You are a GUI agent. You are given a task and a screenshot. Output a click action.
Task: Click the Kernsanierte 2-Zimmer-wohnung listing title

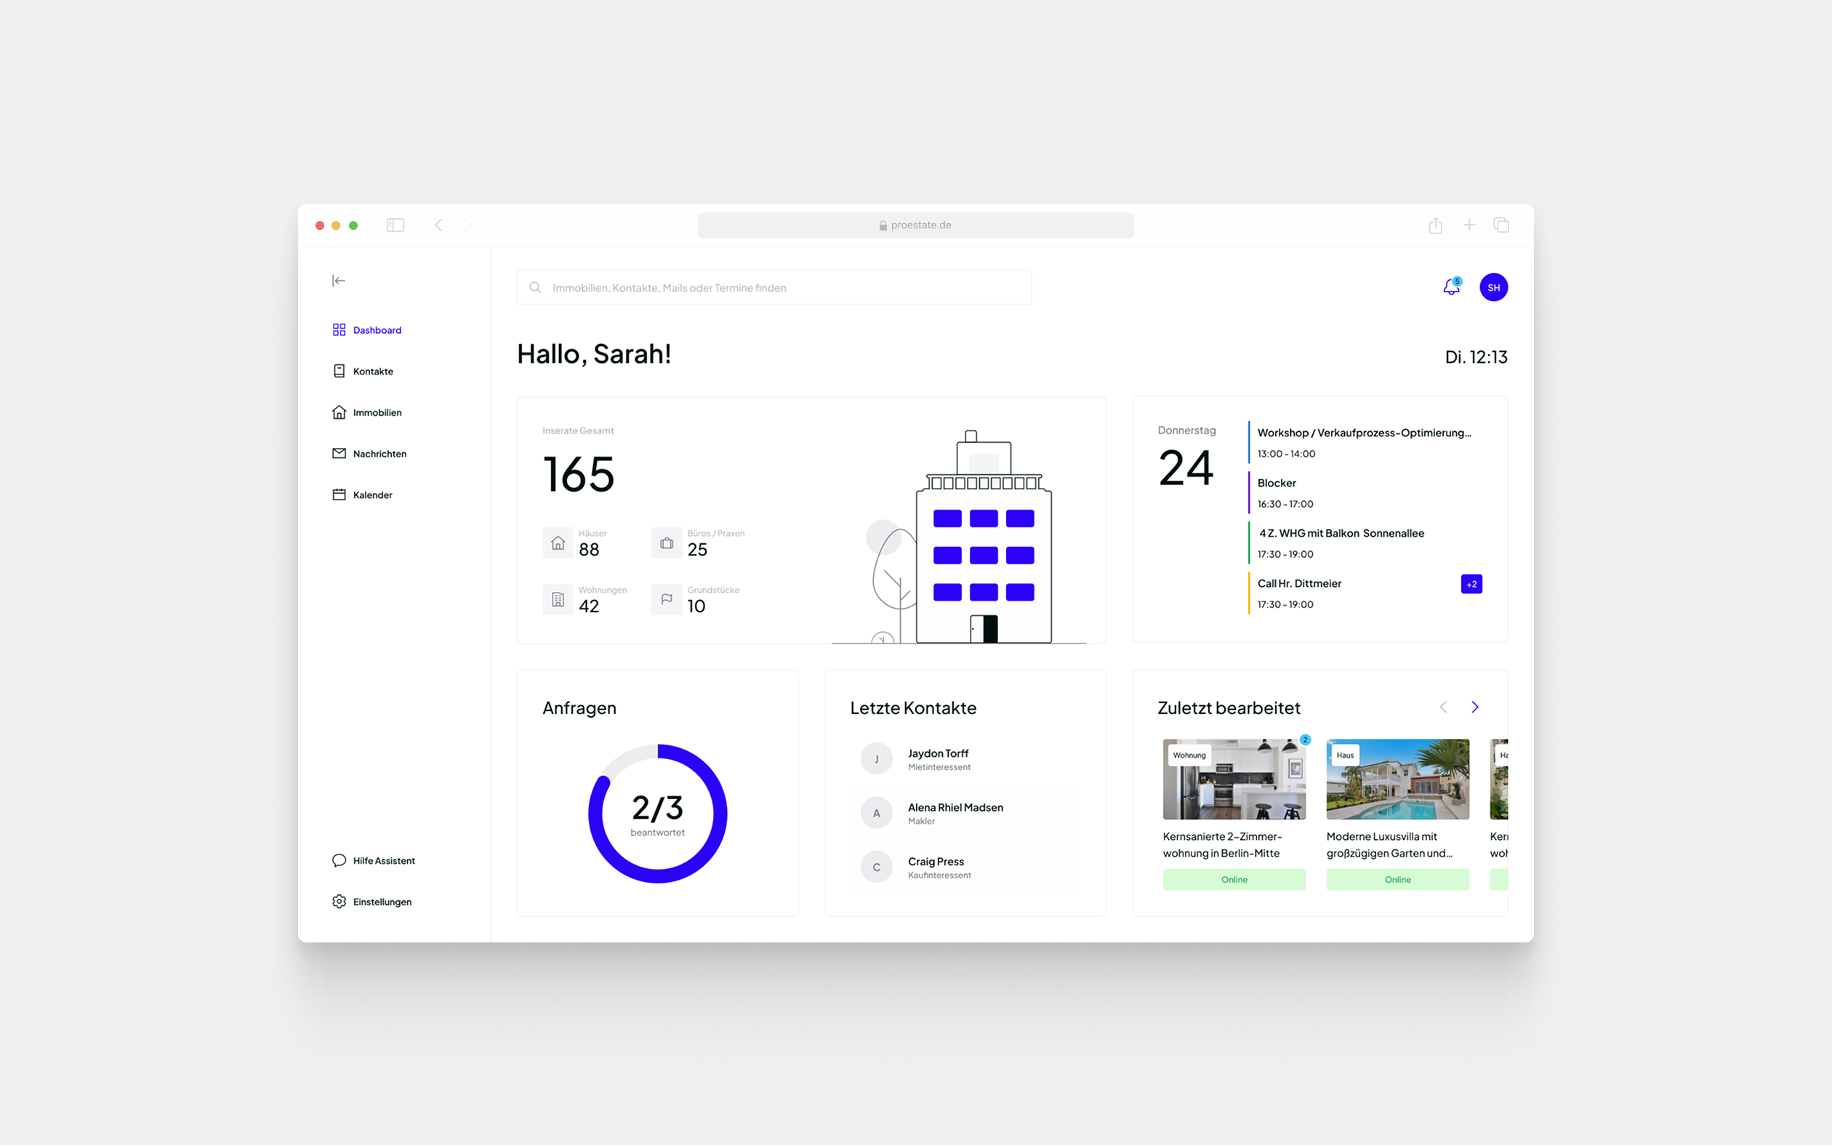1222,844
